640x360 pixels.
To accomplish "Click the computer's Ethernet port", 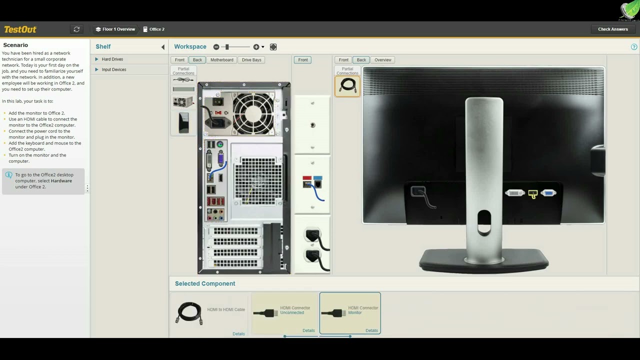I will click(210, 177).
